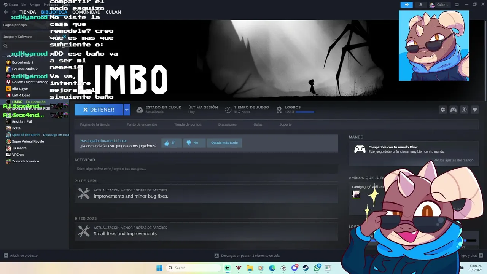
Task: Open the Guías link
Action: pyautogui.click(x=258, y=124)
